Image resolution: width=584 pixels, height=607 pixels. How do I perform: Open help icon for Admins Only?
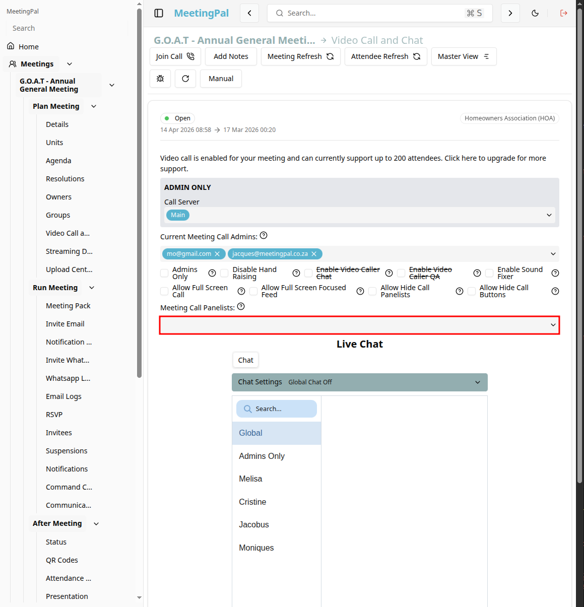click(212, 273)
